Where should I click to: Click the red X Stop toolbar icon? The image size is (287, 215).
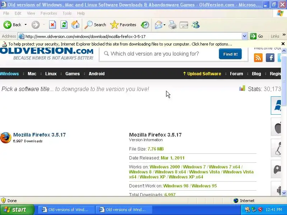[52, 25]
